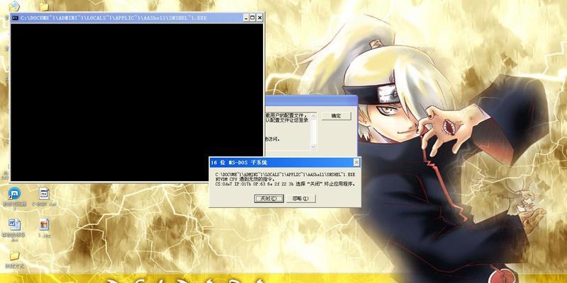Click the black console output area
The width and height of the screenshot is (567, 283).
(137, 102)
